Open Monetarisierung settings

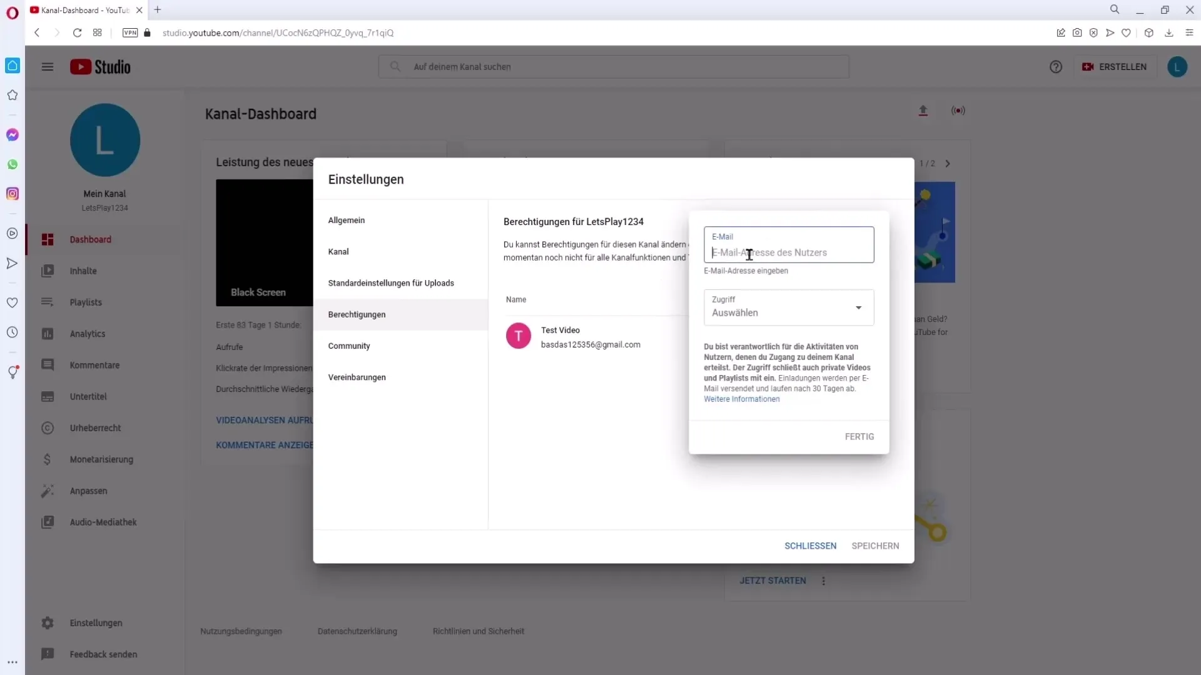point(101,459)
